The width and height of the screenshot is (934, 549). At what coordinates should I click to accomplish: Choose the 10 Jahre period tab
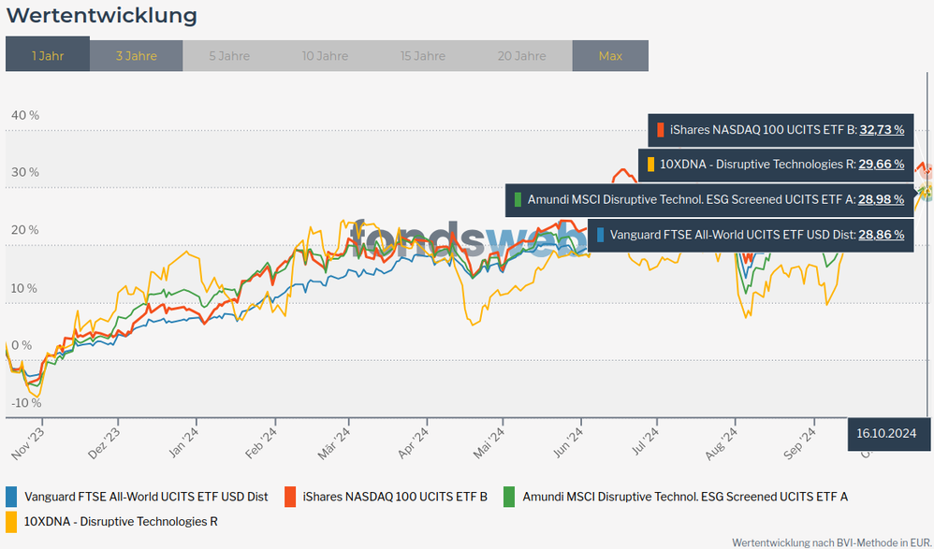pos(325,56)
